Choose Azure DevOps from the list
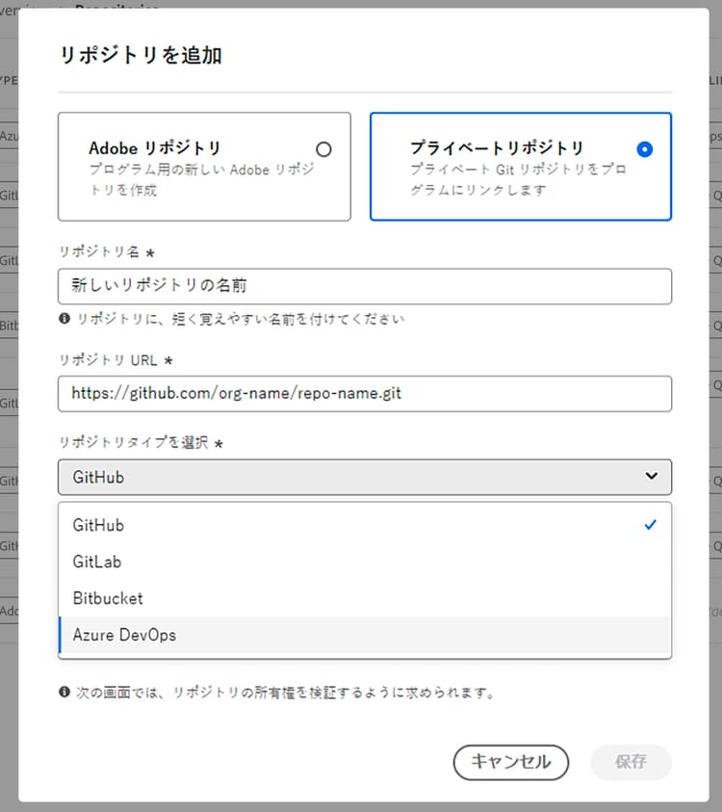Viewport: 722px width, 812px height. (x=365, y=635)
